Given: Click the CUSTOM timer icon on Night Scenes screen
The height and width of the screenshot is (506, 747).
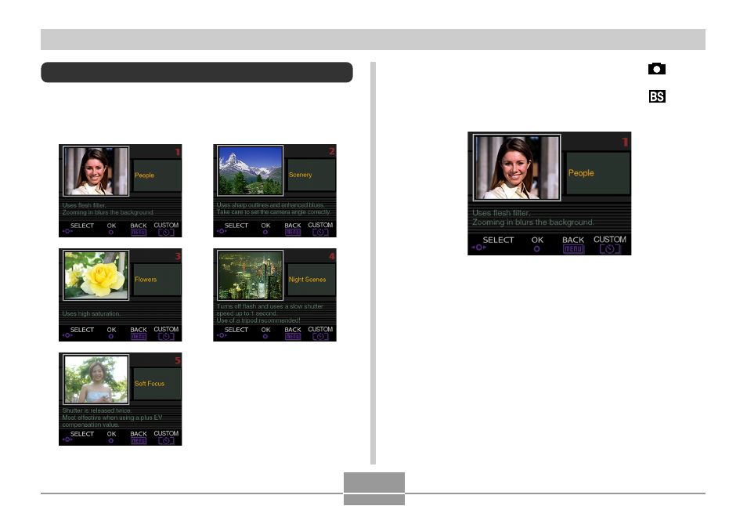Looking at the screenshot, I should click(320, 337).
